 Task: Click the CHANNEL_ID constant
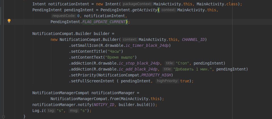(193, 39)
